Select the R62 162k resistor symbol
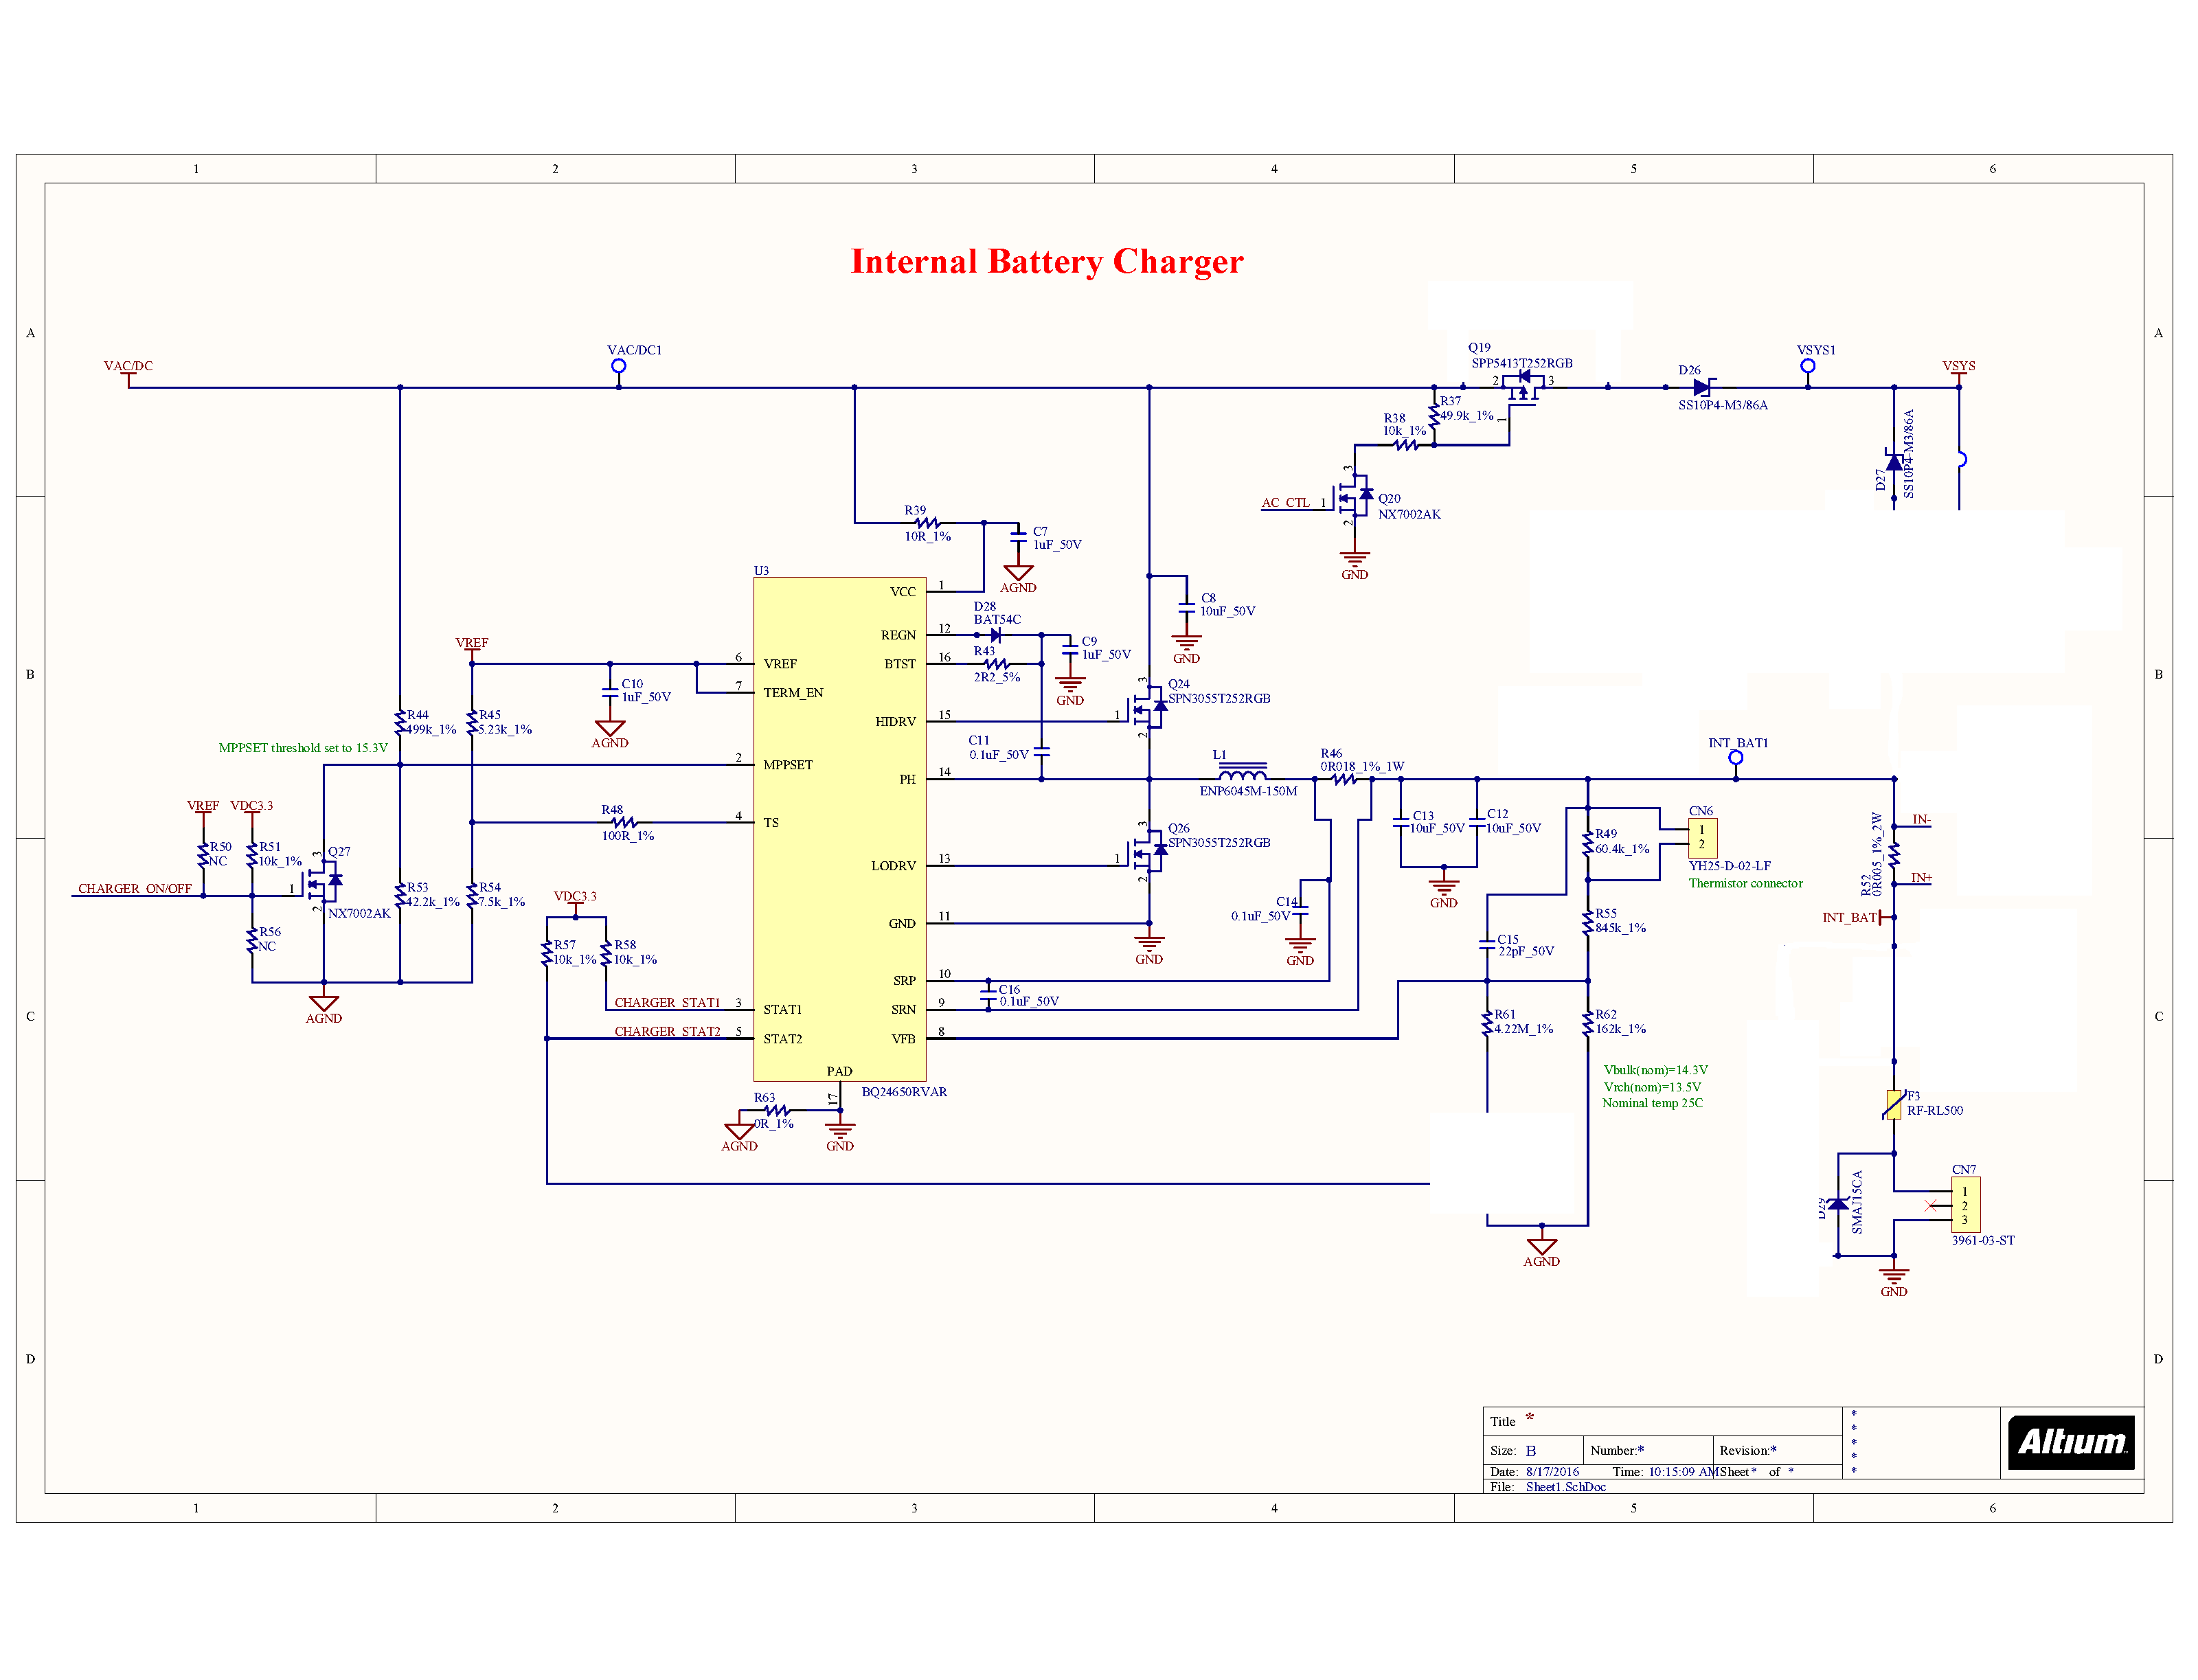This screenshot has height=1680, width=2198. point(1588,1023)
